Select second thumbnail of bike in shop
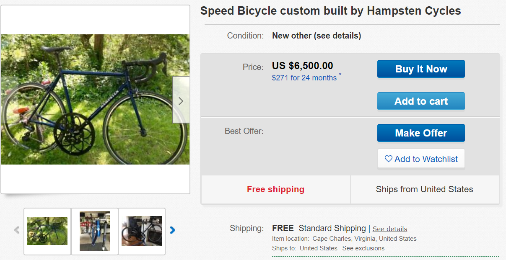Image resolution: width=506 pixels, height=260 pixels. (x=95, y=231)
